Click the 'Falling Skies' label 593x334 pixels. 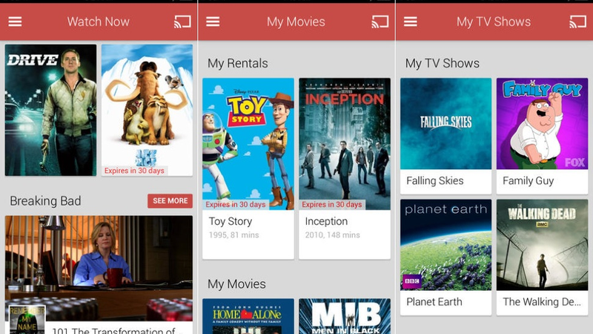point(435,180)
